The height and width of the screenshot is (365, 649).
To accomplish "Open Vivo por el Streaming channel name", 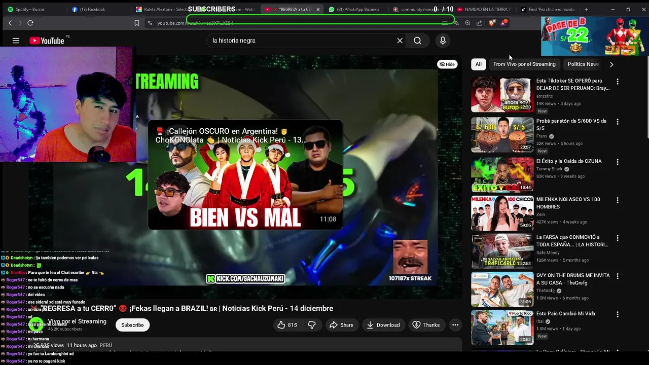I will [x=77, y=321].
